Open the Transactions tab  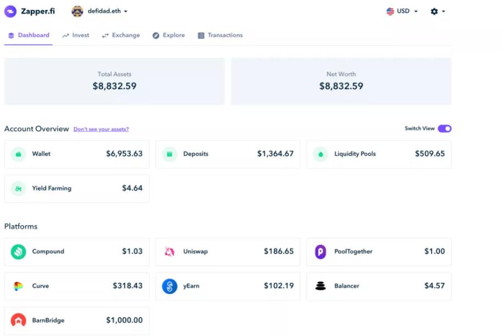[x=220, y=35]
